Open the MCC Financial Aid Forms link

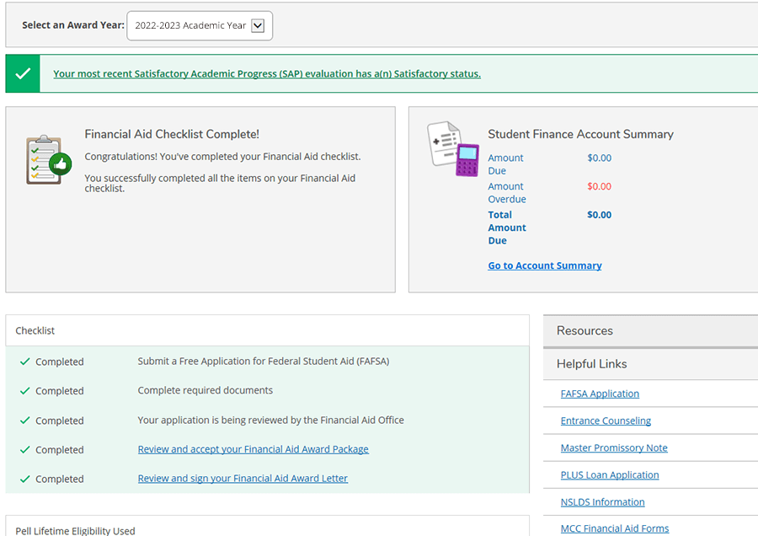coord(615,528)
